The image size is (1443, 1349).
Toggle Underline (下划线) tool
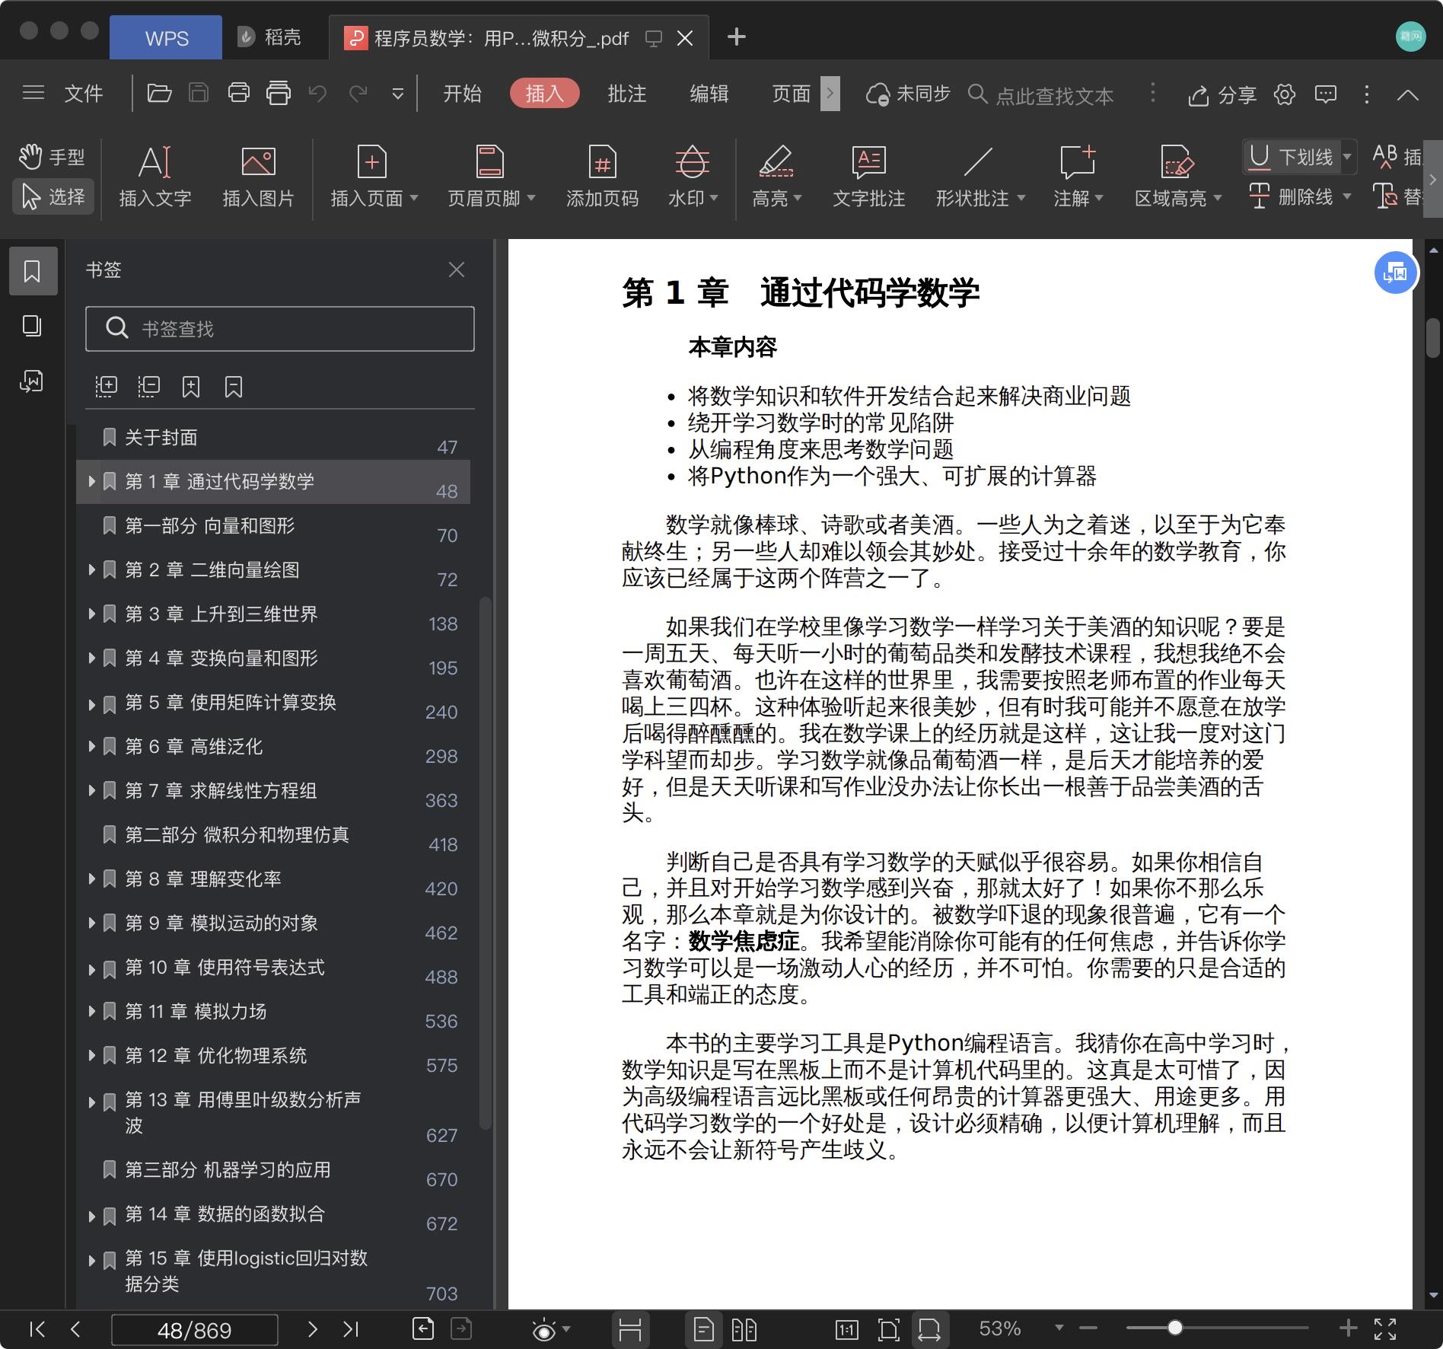click(x=1290, y=157)
